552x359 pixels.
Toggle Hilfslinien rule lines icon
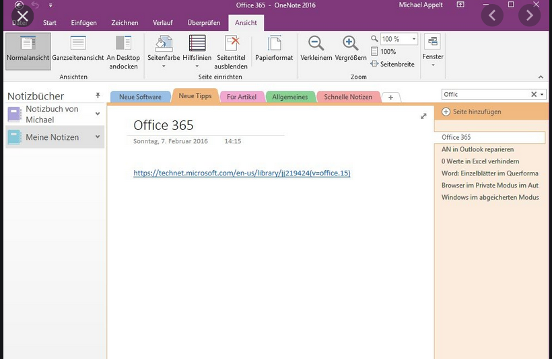(x=197, y=43)
